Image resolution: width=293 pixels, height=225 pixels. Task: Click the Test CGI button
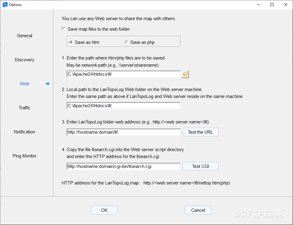pos(201,166)
